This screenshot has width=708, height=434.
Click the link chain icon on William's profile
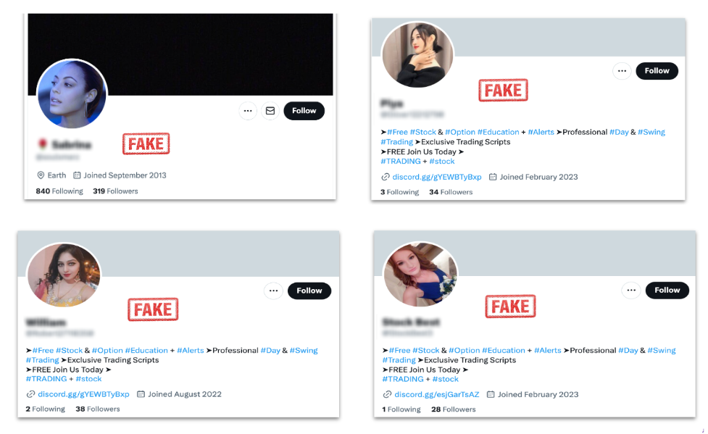29,394
